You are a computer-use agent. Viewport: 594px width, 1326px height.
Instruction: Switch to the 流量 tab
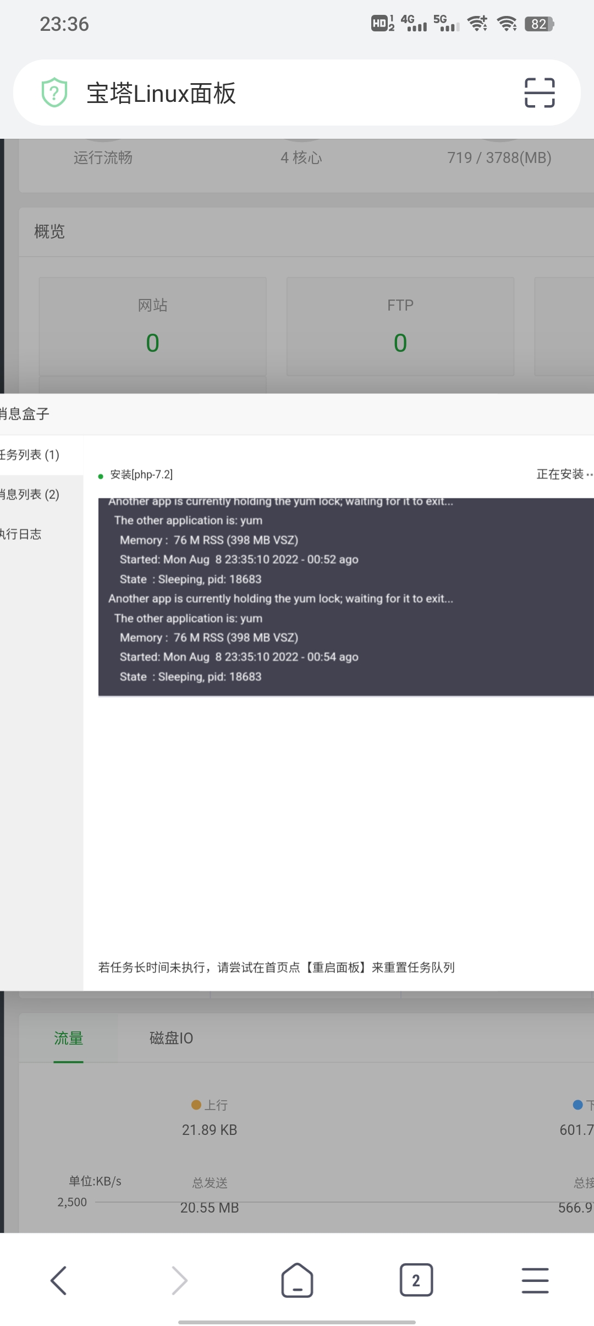tap(68, 1039)
